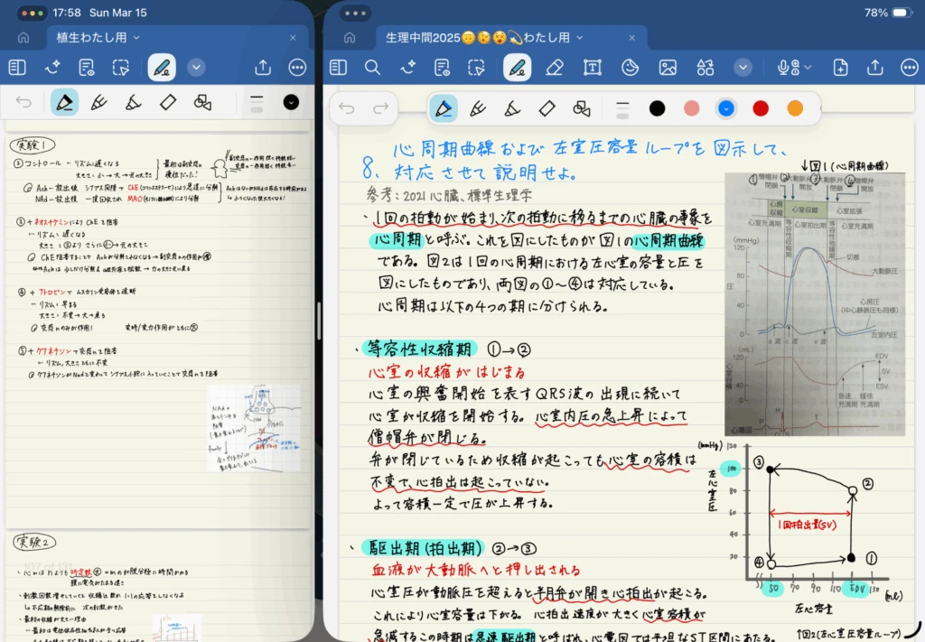Open shapes tool in left pen bar
This screenshot has width=925, height=642.
pos(202,103)
